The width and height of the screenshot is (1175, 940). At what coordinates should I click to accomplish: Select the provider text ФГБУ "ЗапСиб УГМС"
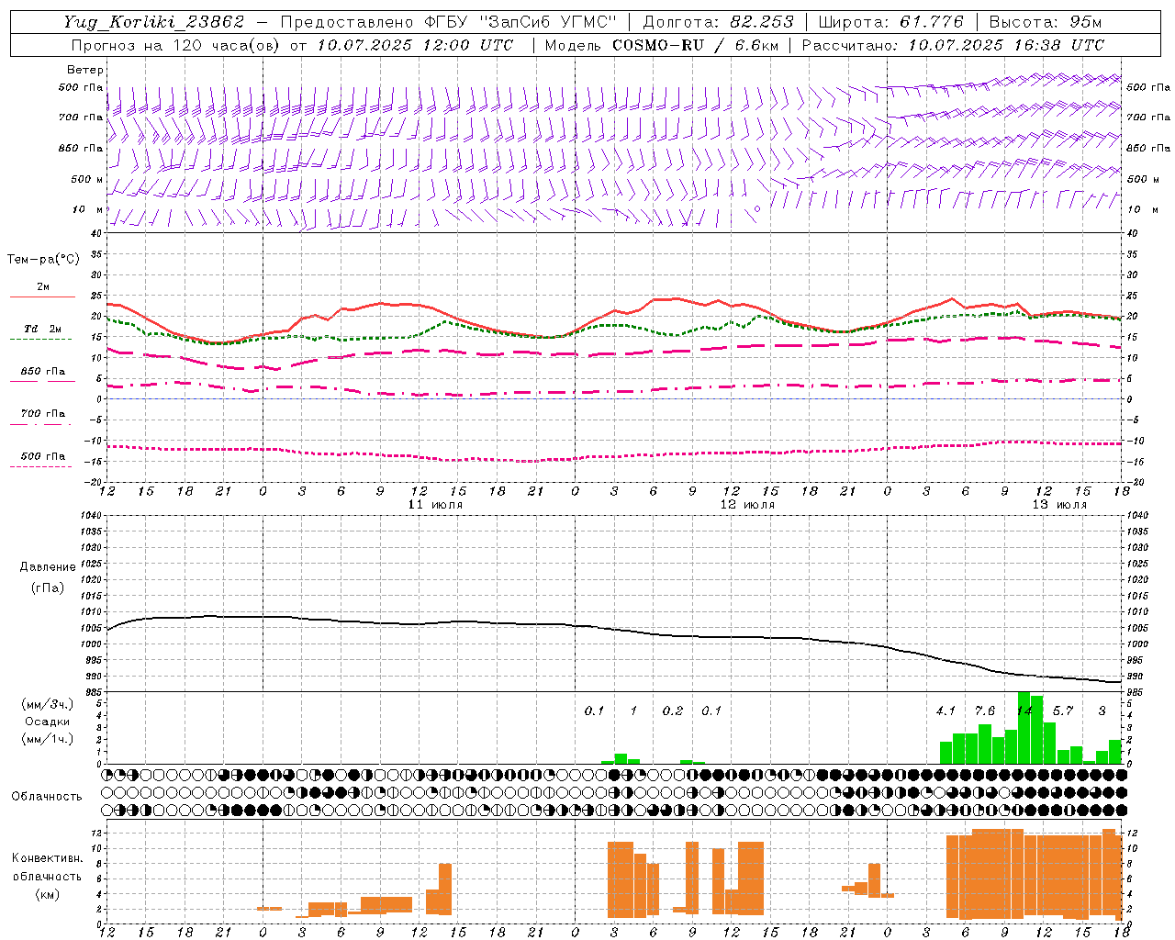(x=521, y=22)
